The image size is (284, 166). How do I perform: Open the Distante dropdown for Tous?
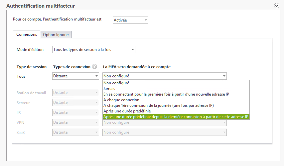[x=75, y=76]
